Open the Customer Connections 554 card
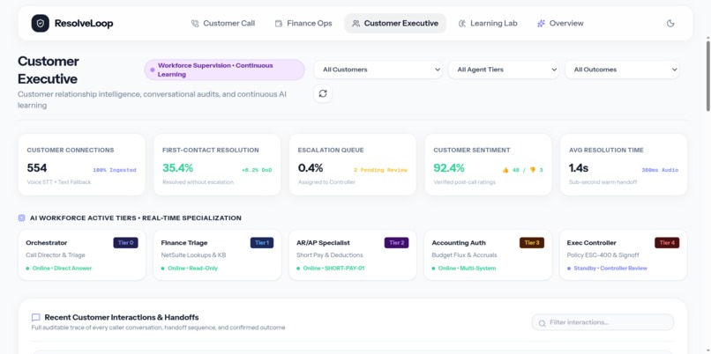Image resolution: width=711 pixels, height=354 pixels. tap(82, 165)
